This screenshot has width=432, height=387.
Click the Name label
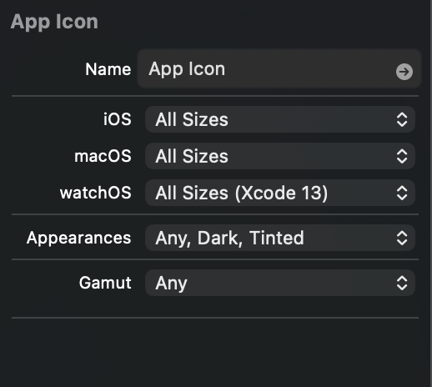point(108,69)
